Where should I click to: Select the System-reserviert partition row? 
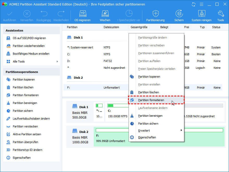(x=143, y=47)
